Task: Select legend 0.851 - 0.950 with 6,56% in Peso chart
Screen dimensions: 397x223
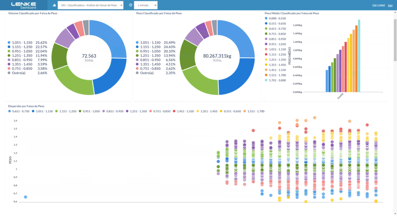Action: point(155,60)
